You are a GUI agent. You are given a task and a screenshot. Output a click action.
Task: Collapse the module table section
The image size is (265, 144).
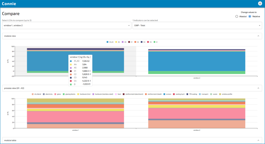coord(258,141)
